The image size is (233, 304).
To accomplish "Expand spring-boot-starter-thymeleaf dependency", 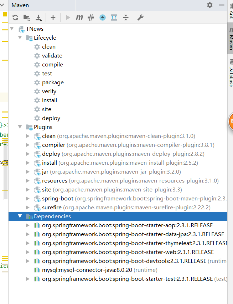I will pyautogui.click(x=28, y=243).
